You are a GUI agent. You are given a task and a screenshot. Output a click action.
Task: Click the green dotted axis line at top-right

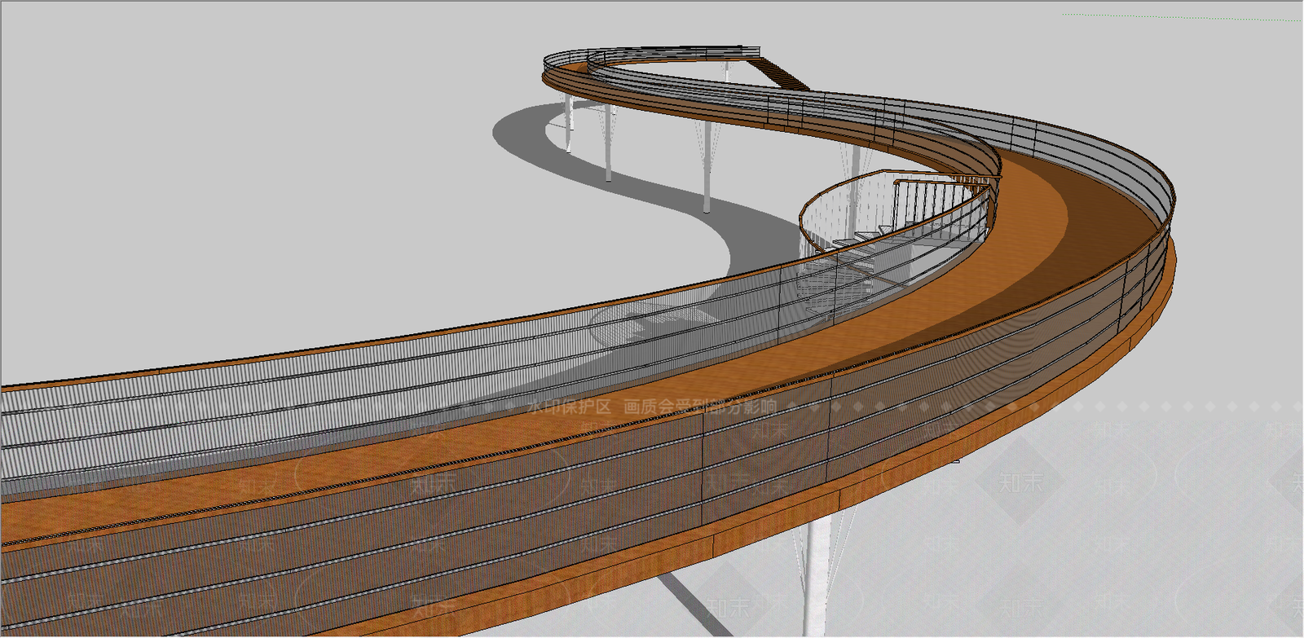point(1182,17)
